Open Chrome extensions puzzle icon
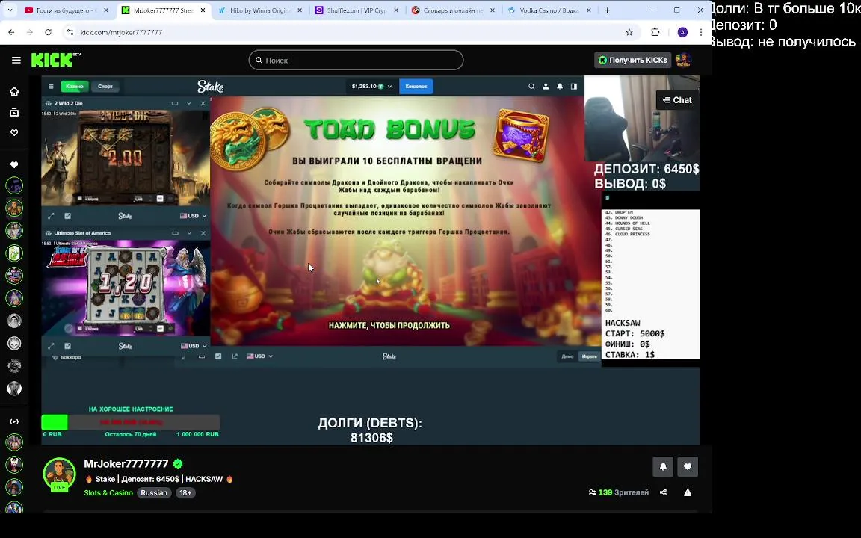861x538 pixels. pos(655,32)
